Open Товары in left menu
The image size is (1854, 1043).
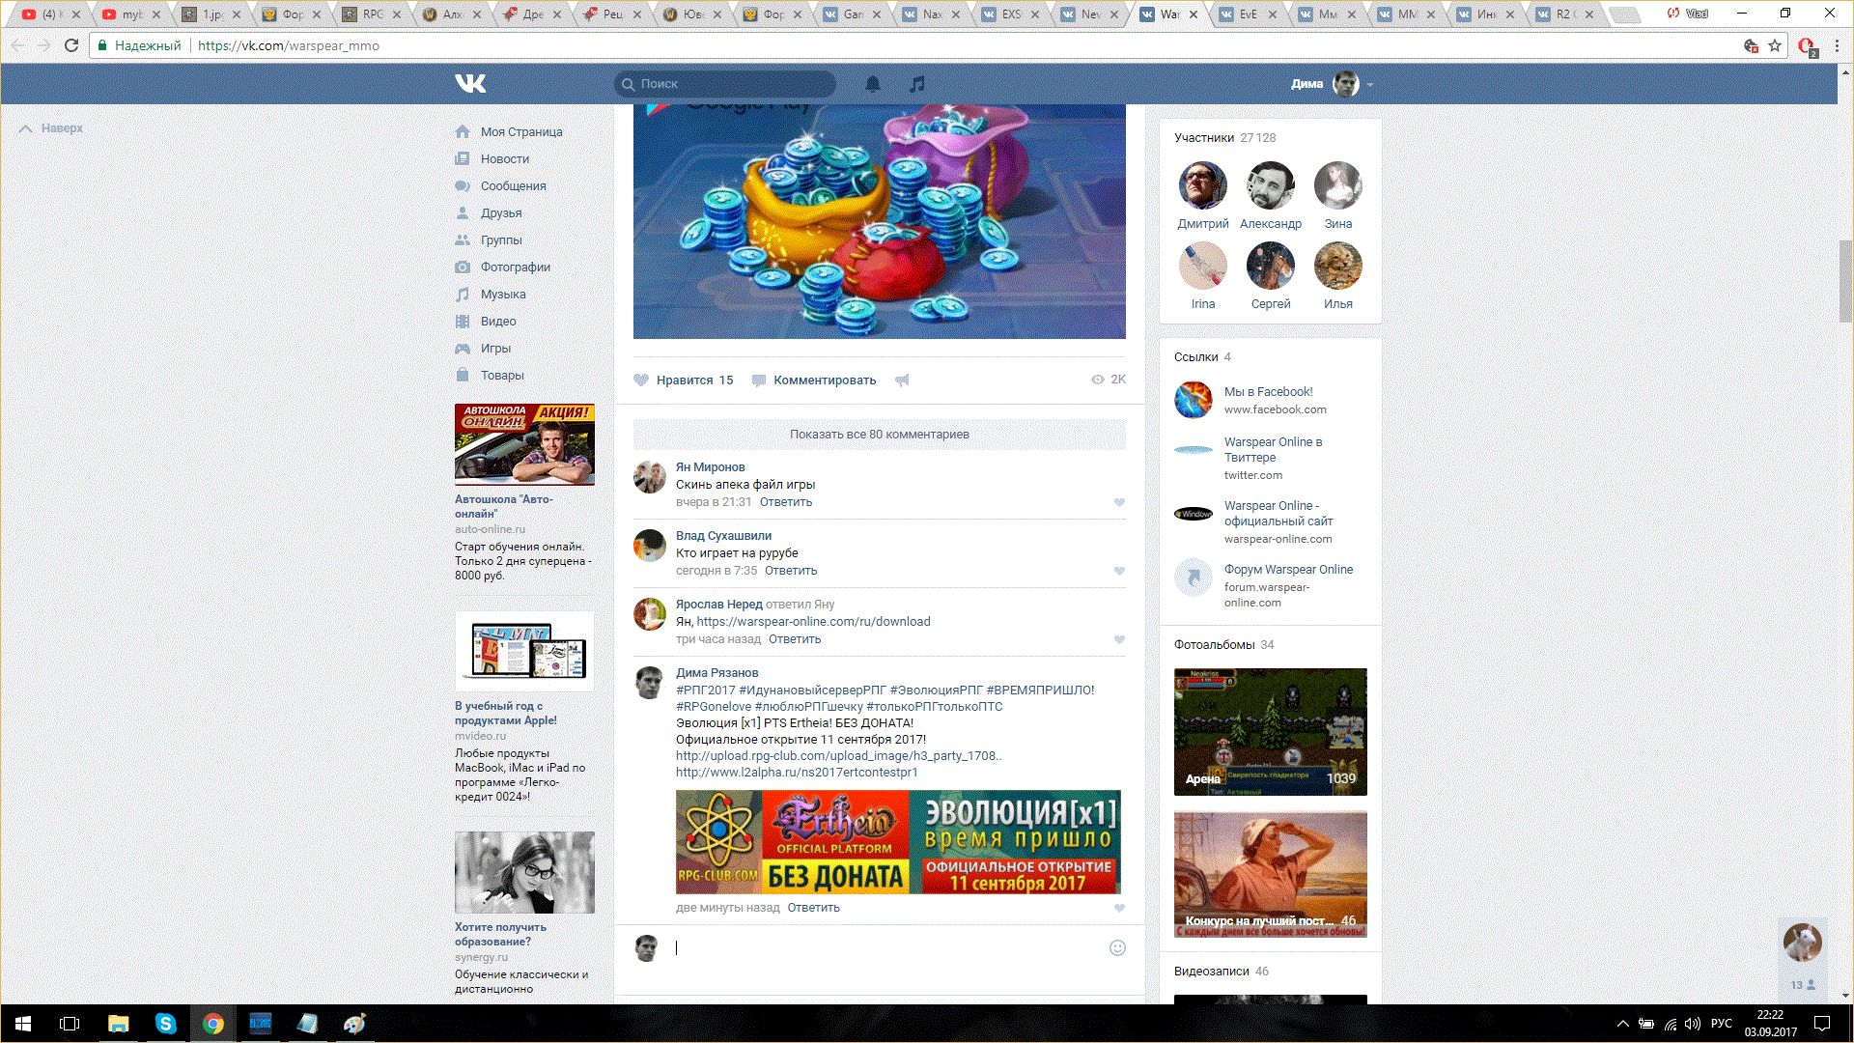click(x=502, y=376)
